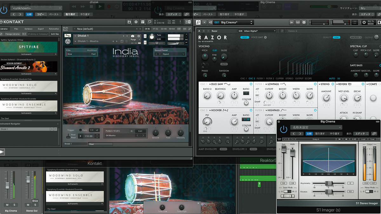This screenshot has height=214, width=381.
Task: Open the 028 Urban Digital snapshot dropdown
Action: 257,31
